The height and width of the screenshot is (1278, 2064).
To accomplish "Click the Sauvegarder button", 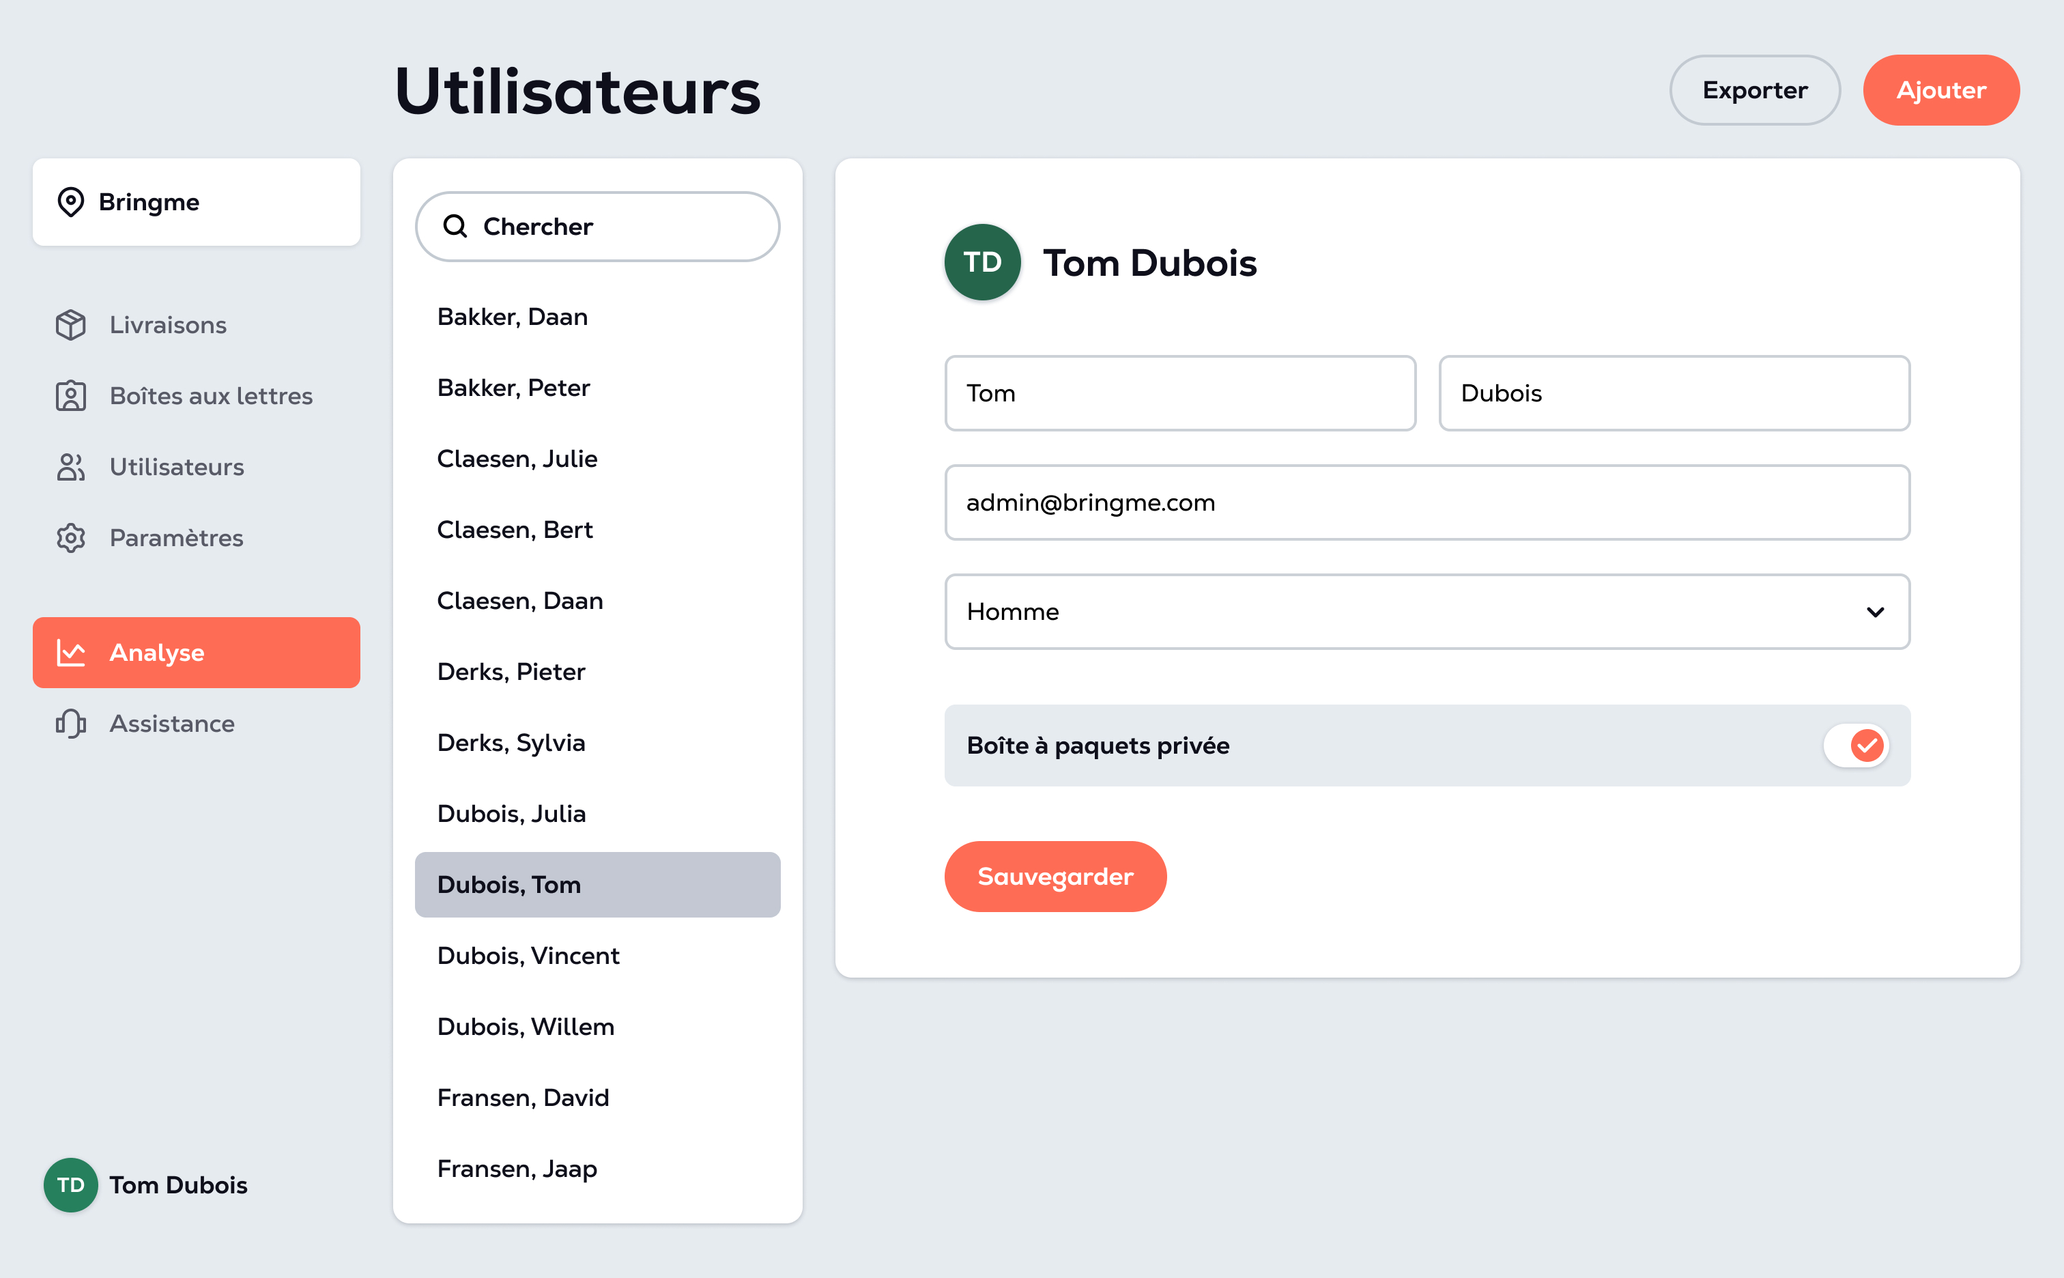I will pyautogui.click(x=1055, y=877).
